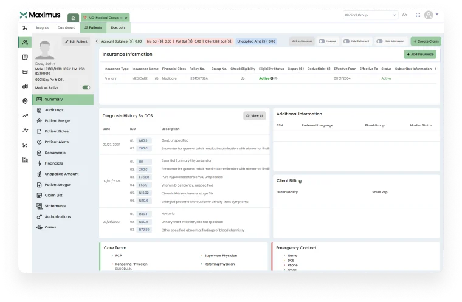The height and width of the screenshot is (302, 462).
Task: Click the check eligibility icon for Medicare
Action: click(x=243, y=78)
